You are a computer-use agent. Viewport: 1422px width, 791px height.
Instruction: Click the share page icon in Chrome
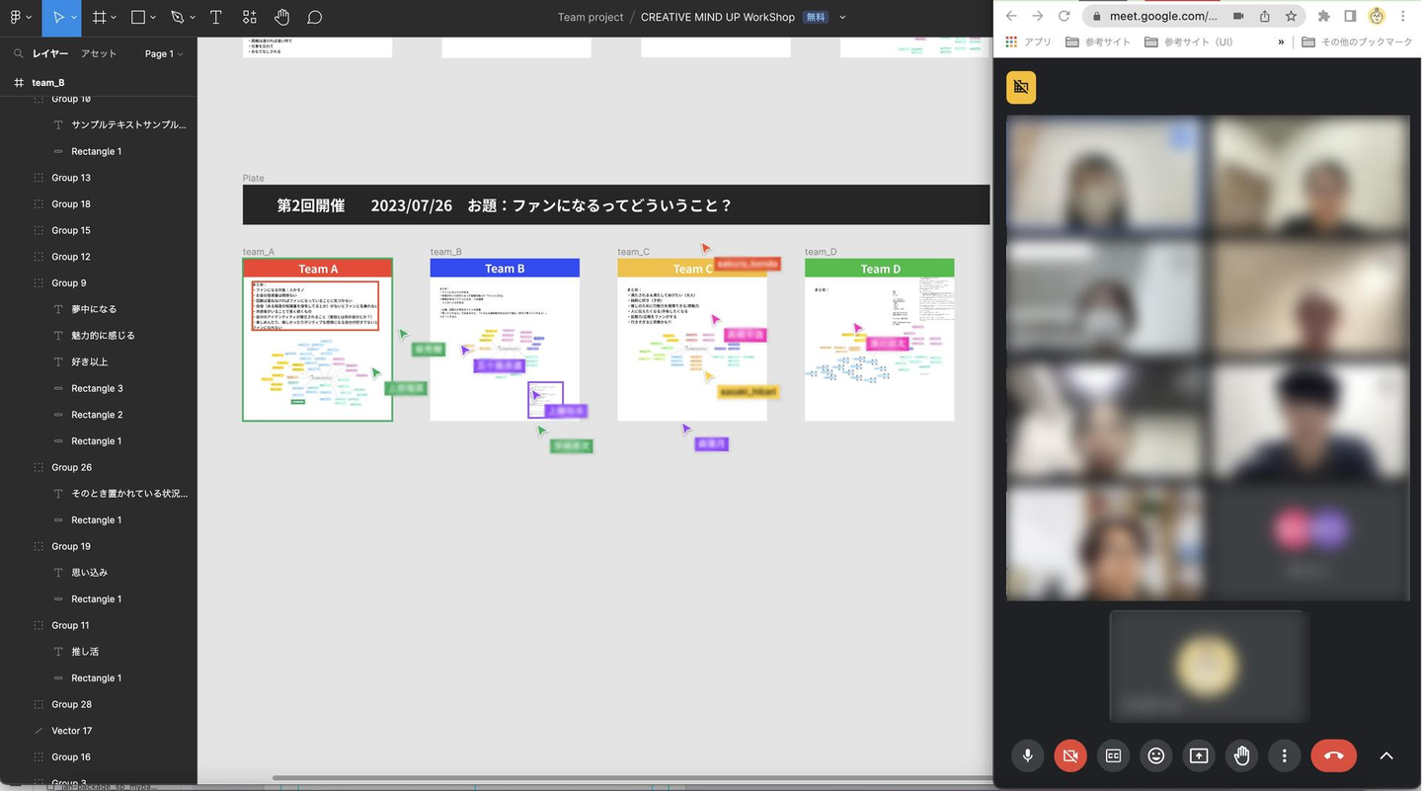coord(1265,16)
